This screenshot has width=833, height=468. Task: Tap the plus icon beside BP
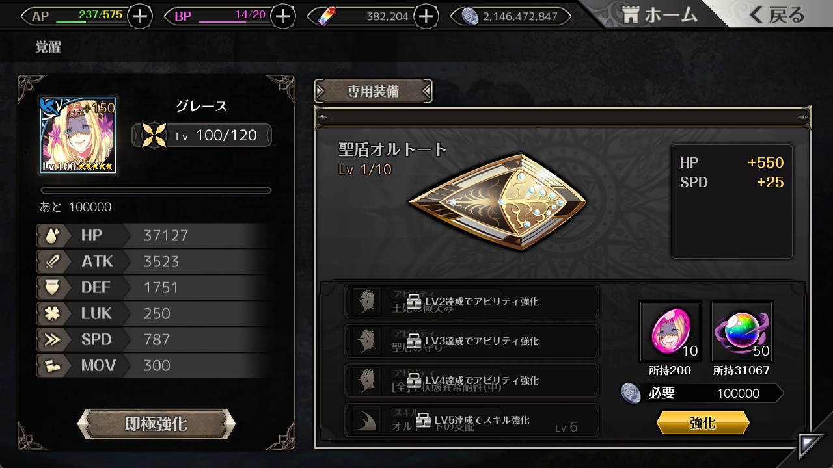click(x=282, y=16)
